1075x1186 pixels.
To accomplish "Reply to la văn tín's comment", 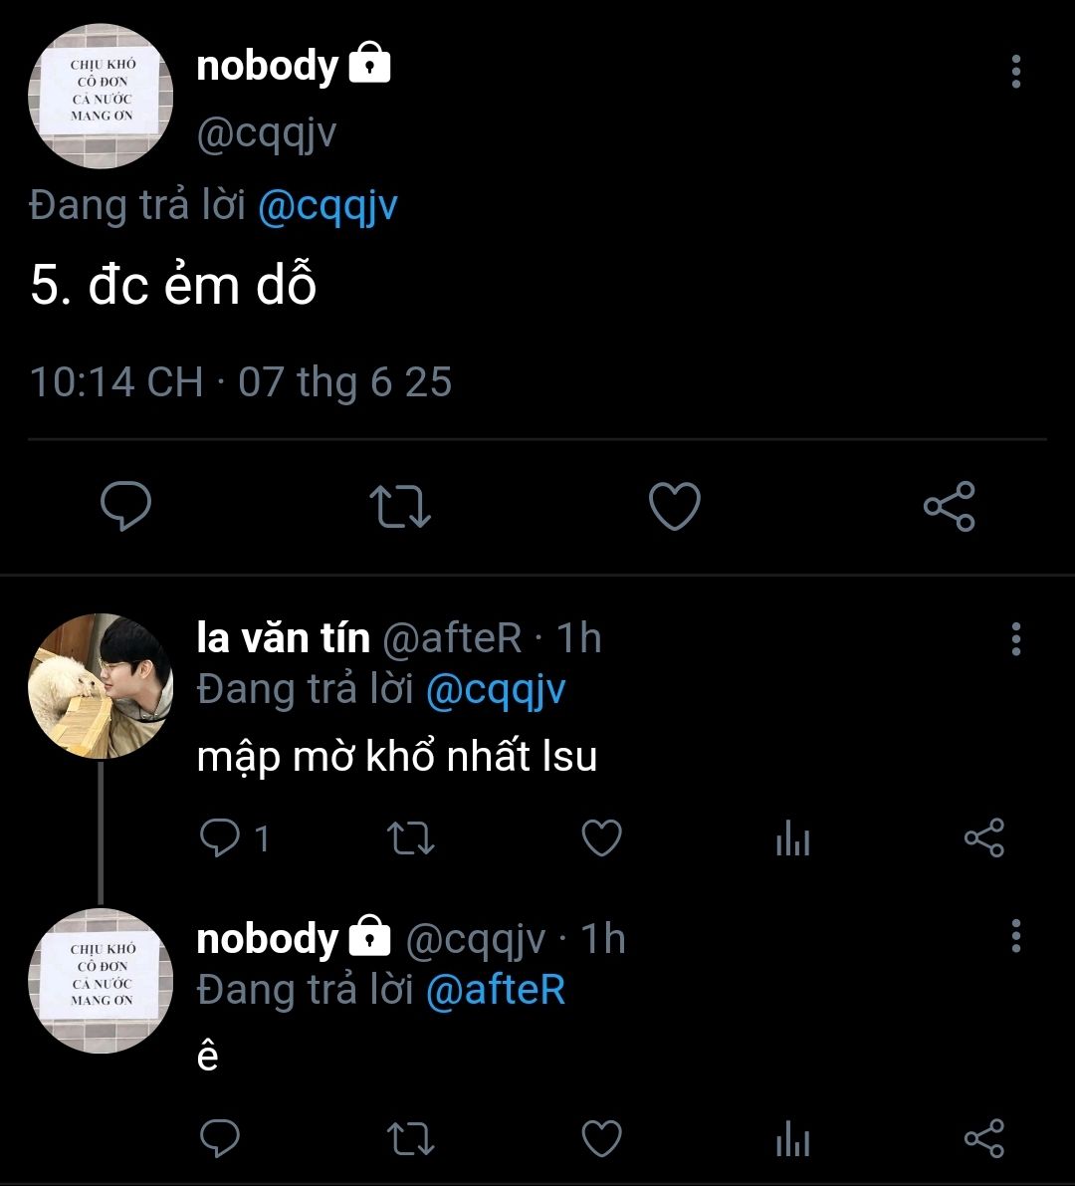I will click(x=219, y=838).
